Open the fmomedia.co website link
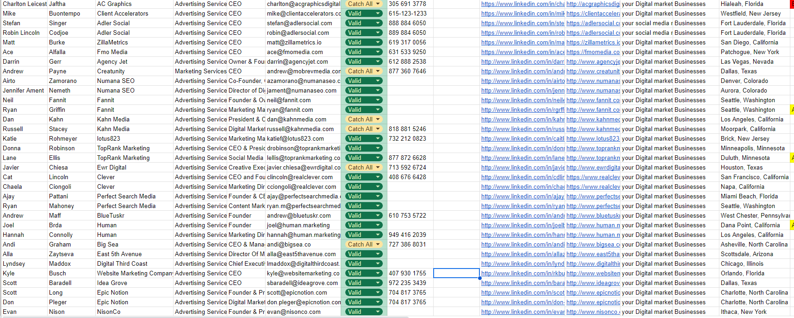 click(x=593, y=52)
